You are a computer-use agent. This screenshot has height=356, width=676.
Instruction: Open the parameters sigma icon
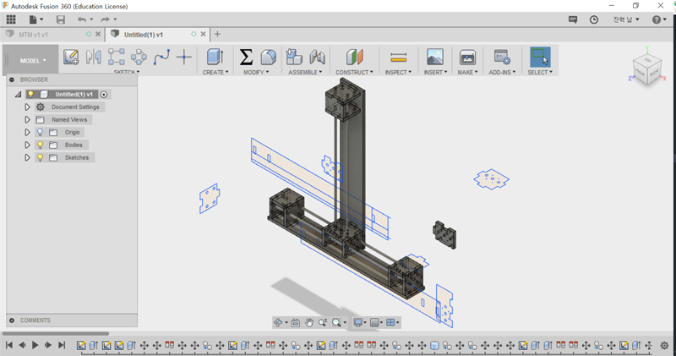click(x=246, y=57)
